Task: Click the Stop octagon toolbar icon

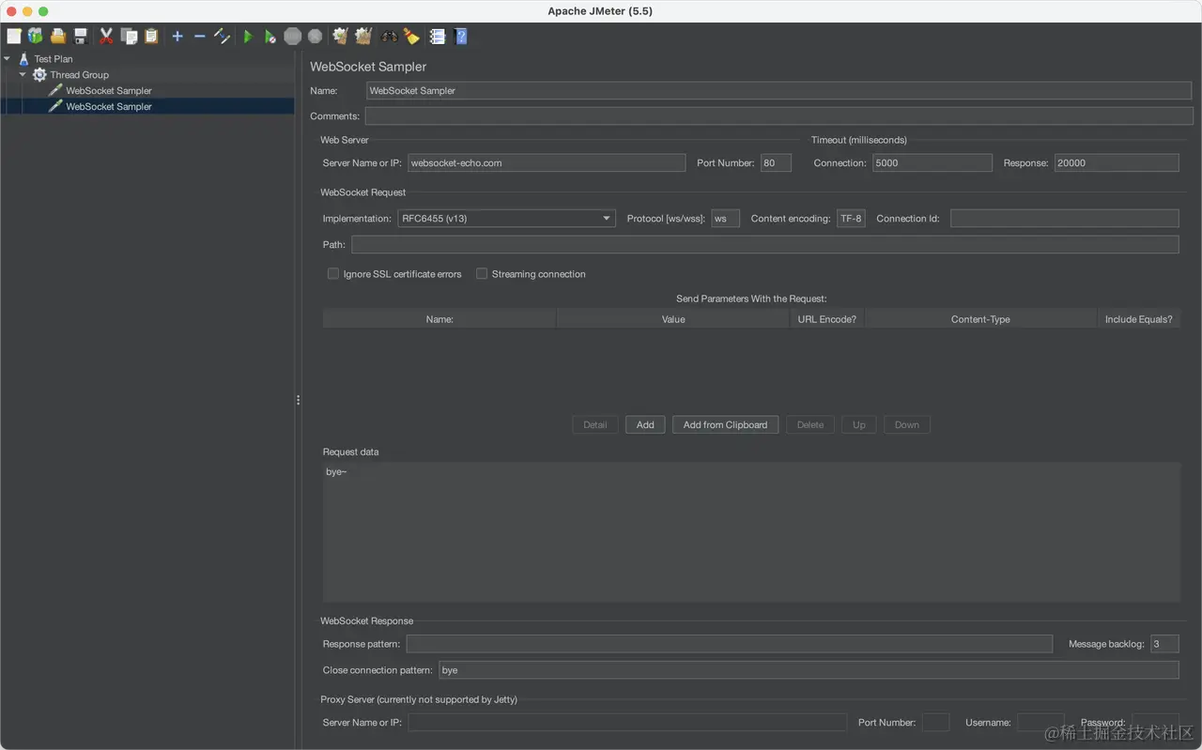Action: (x=293, y=37)
